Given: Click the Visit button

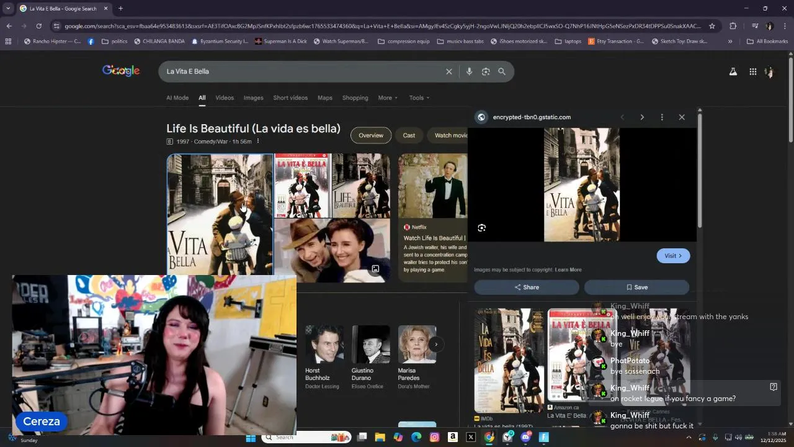Looking at the screenshot, I should pos(673,256).
